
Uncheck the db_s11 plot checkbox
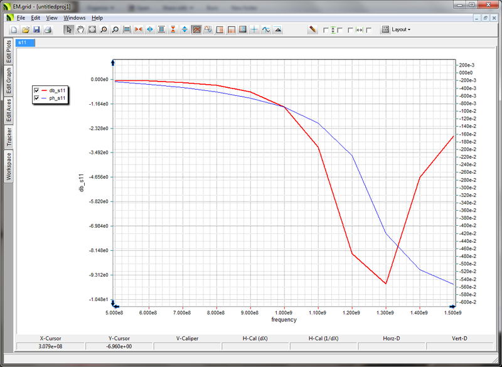tap(36, 90)
